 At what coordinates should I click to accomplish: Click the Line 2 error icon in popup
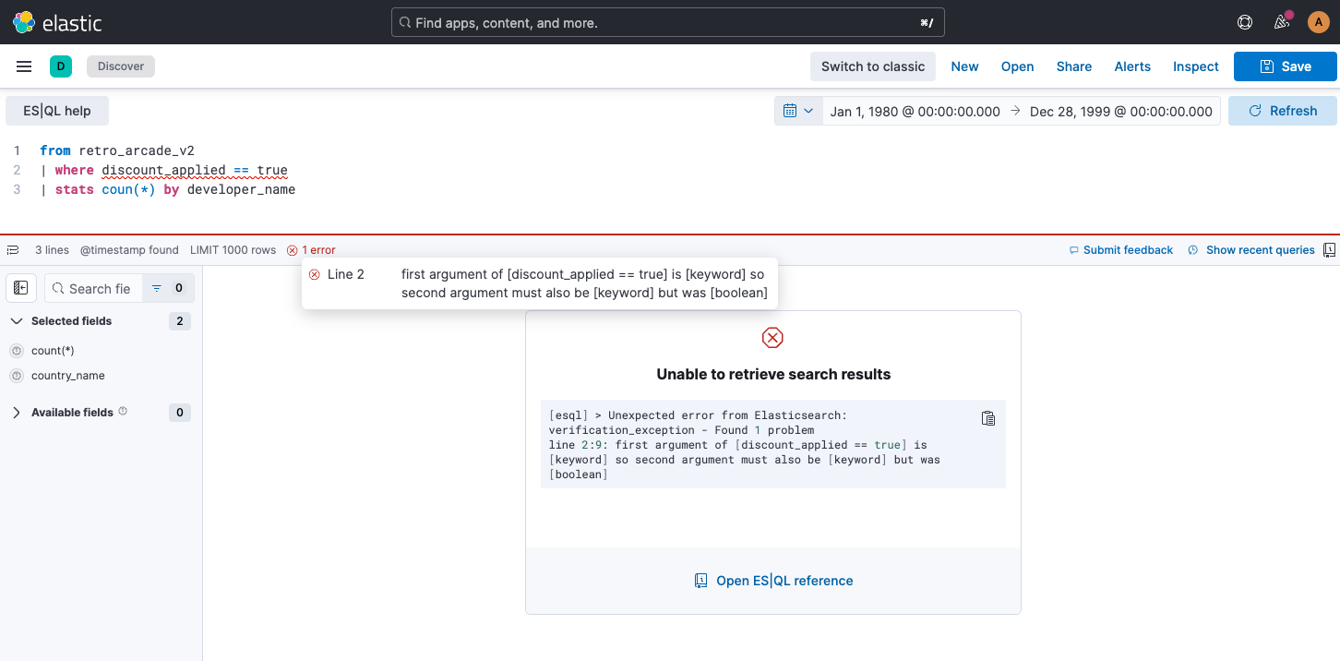point(315,274)
